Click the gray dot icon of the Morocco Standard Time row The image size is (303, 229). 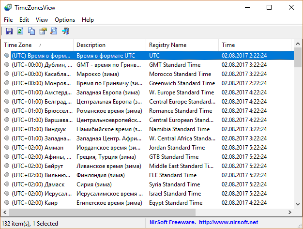[7, 74]
